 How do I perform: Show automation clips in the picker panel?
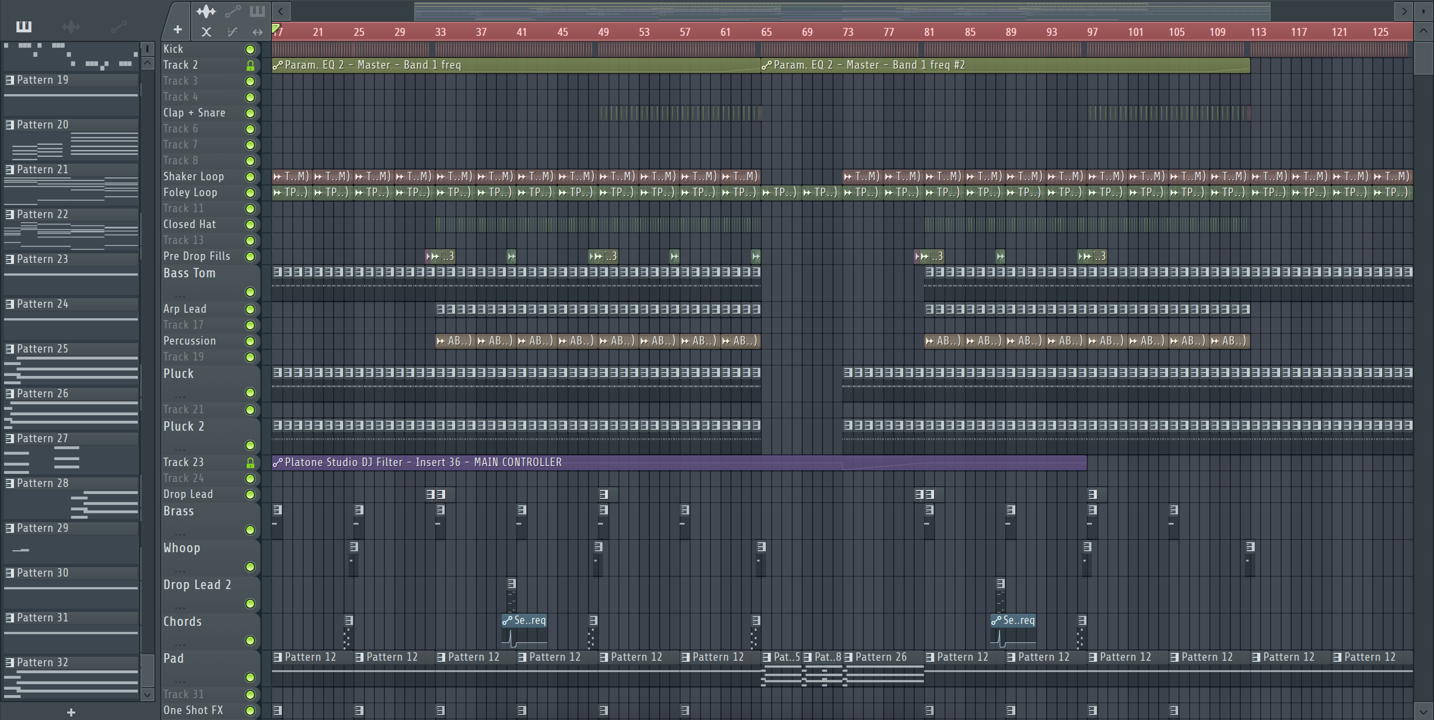[119, 26]
